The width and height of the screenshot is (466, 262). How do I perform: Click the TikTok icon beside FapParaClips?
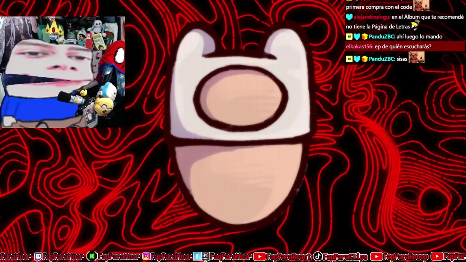(x=317, y=257)
